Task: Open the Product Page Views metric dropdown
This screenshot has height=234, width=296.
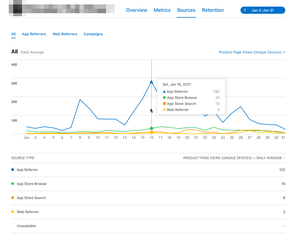Action: 252,52
